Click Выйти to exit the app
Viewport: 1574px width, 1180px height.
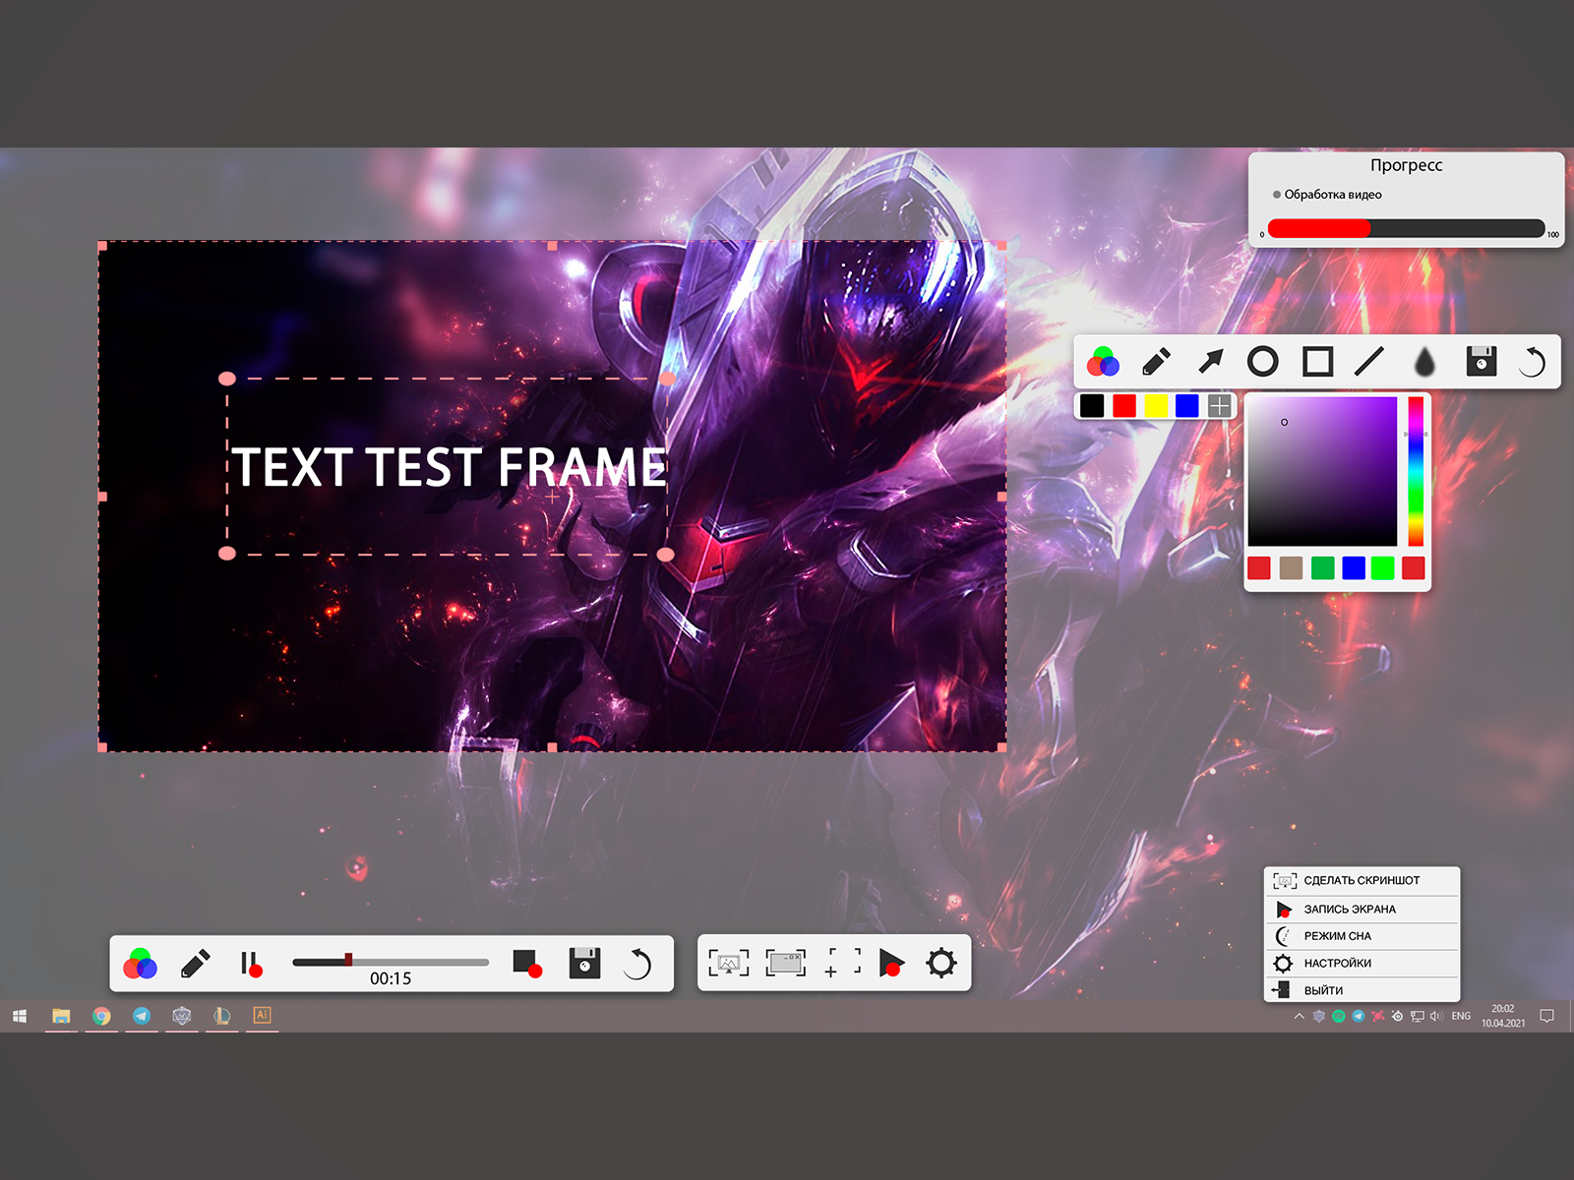(1323, 990)
